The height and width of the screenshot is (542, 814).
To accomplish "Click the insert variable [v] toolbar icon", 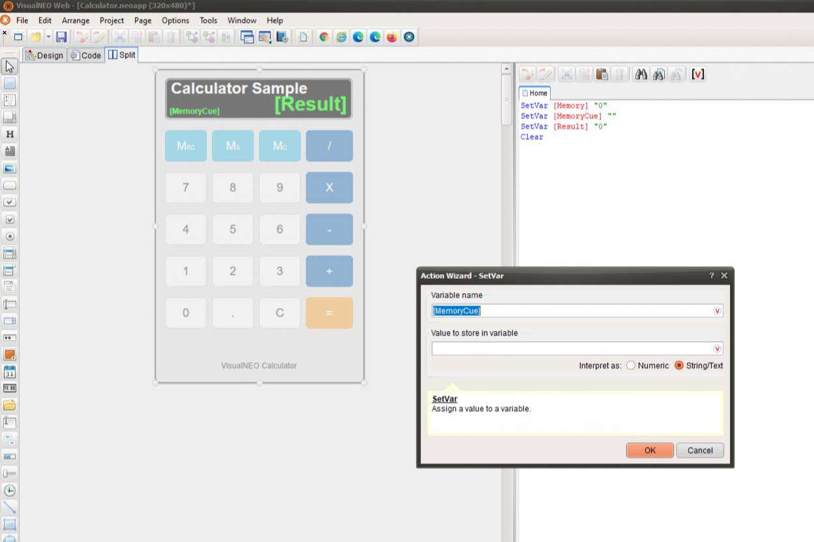I will [698, 74].
